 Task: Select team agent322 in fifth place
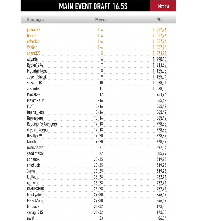coord(34,53)
